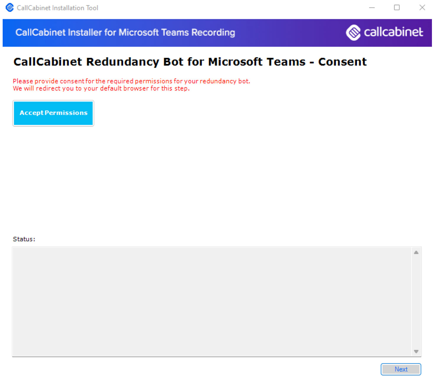Image resolution: width=434 pixels, height=378 pixels.
Task: Click the CallCabinet title bar app icon
Action: tap(9, 8)
